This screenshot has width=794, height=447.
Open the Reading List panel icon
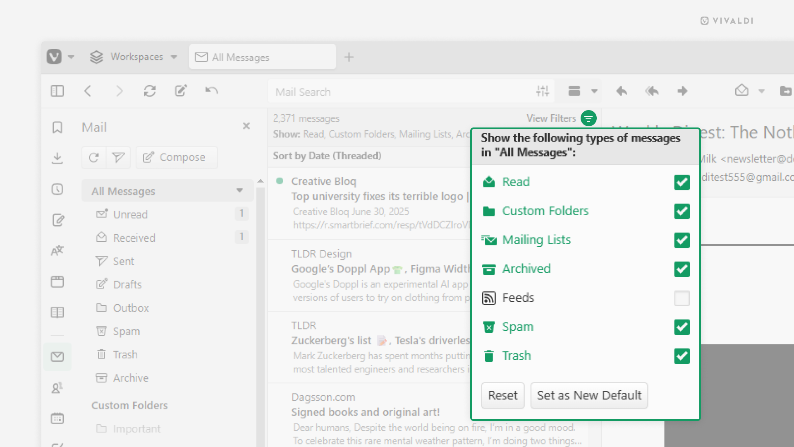coord(57,312)
